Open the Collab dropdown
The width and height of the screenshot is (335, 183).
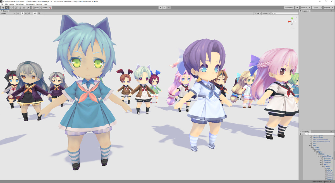(x=289, y=8)
